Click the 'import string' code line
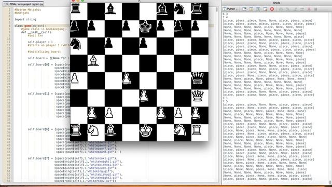This screenshot has width=332, height=187. point(25,19)
